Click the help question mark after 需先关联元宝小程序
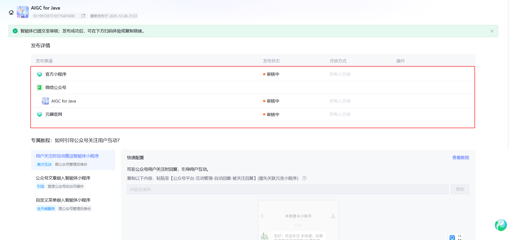This screenshot has width=509, height=240. click(304, 178)
